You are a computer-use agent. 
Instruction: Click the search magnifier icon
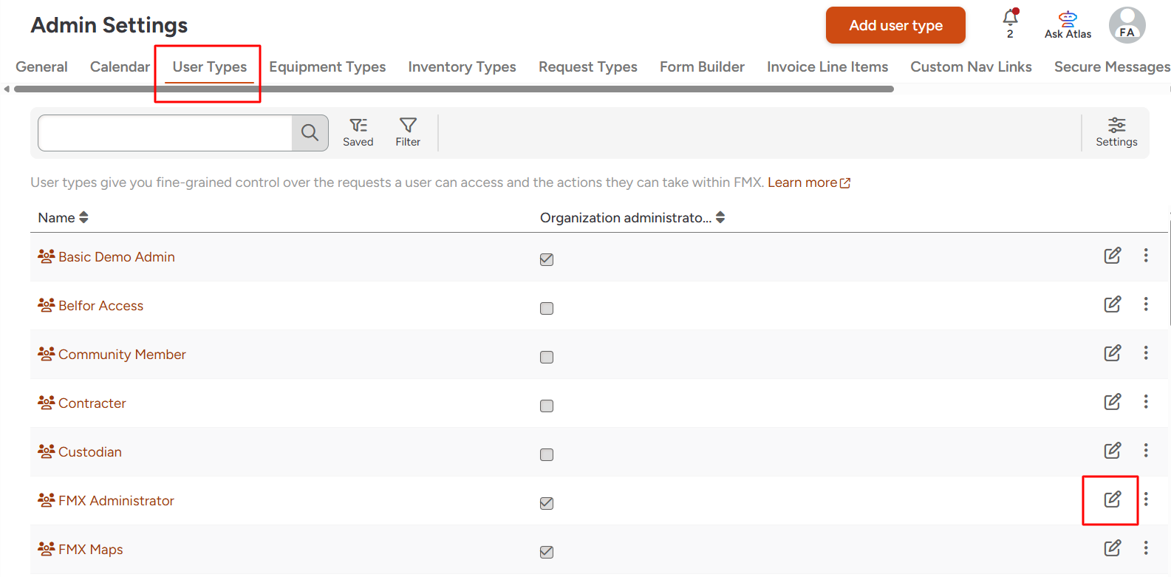click(x=310, y=133)
